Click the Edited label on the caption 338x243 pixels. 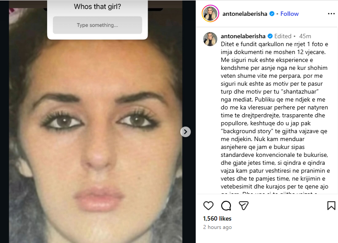[x=283, y=36]
